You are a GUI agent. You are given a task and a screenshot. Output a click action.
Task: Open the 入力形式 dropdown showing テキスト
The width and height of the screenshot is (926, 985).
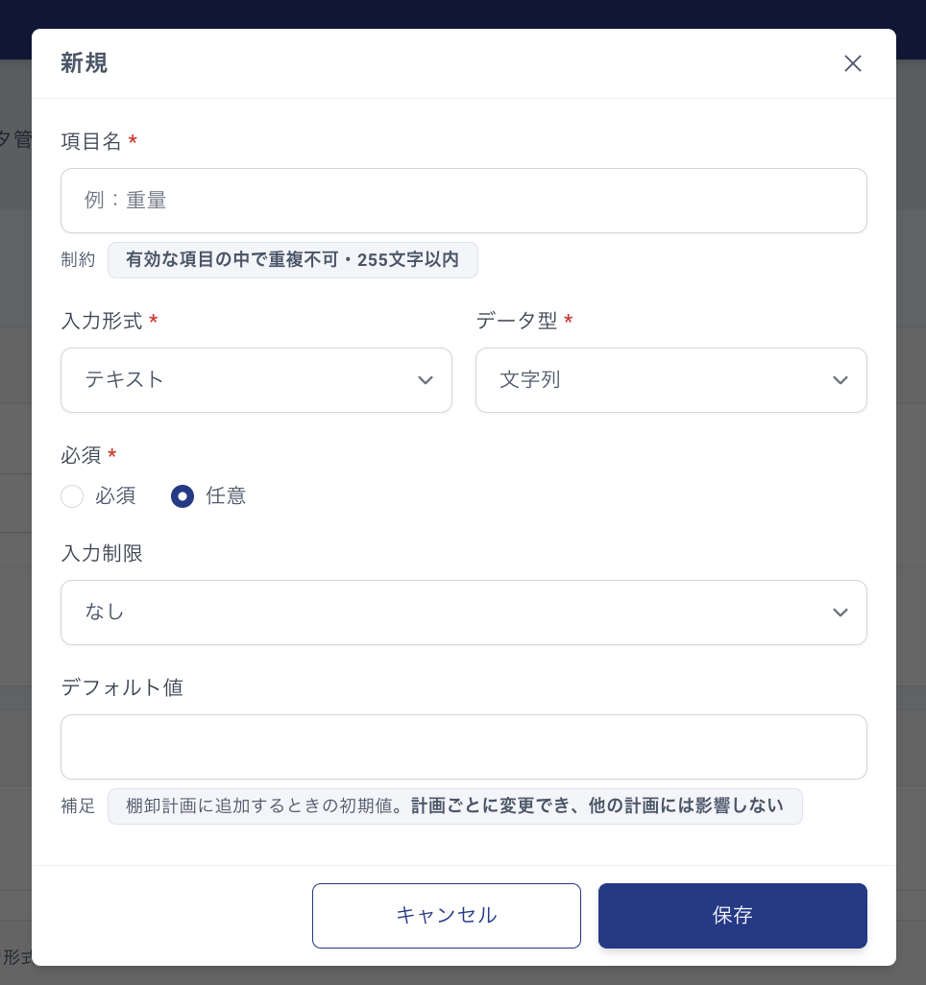click(256, 380)
